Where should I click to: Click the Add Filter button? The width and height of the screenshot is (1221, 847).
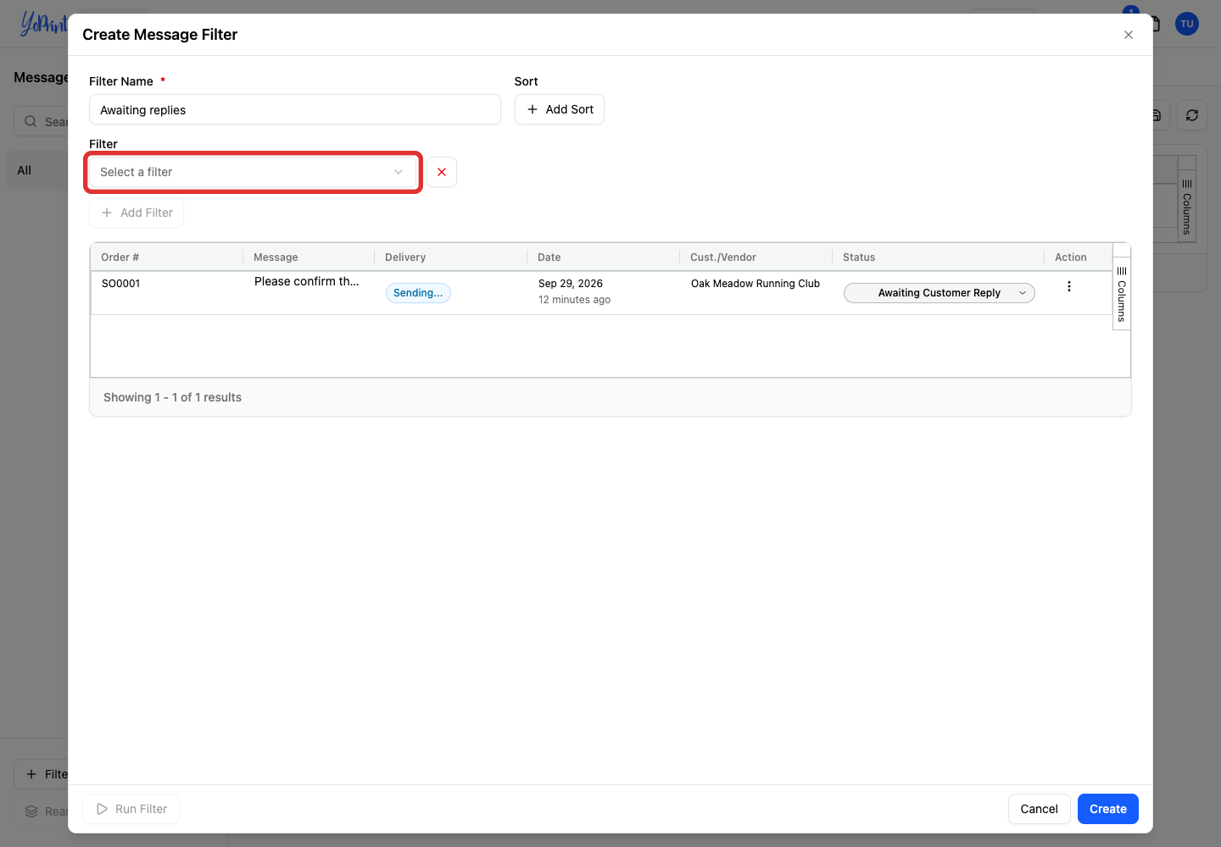[137, 213]
